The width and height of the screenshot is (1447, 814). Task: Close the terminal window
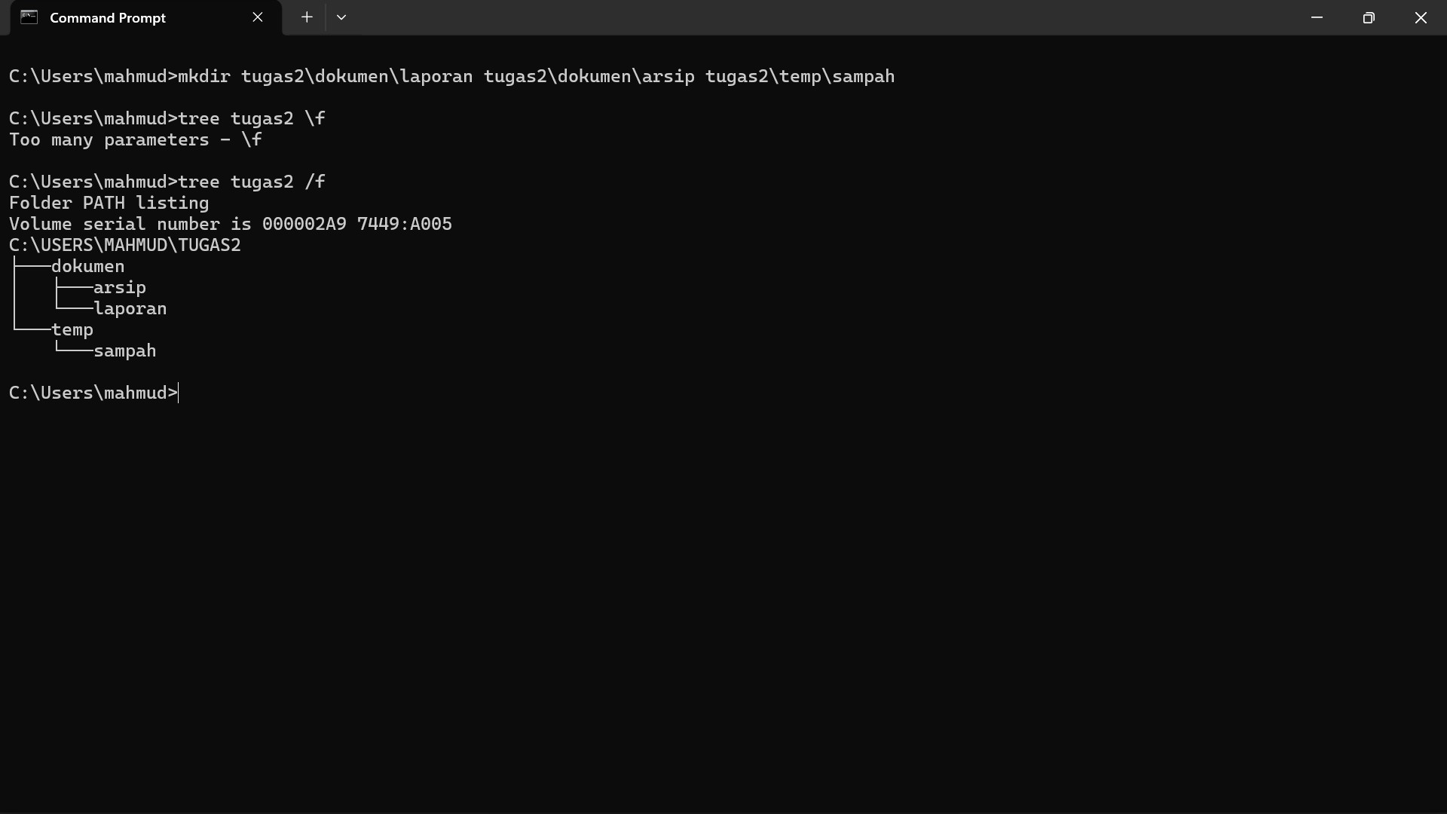click(1421, 17)
